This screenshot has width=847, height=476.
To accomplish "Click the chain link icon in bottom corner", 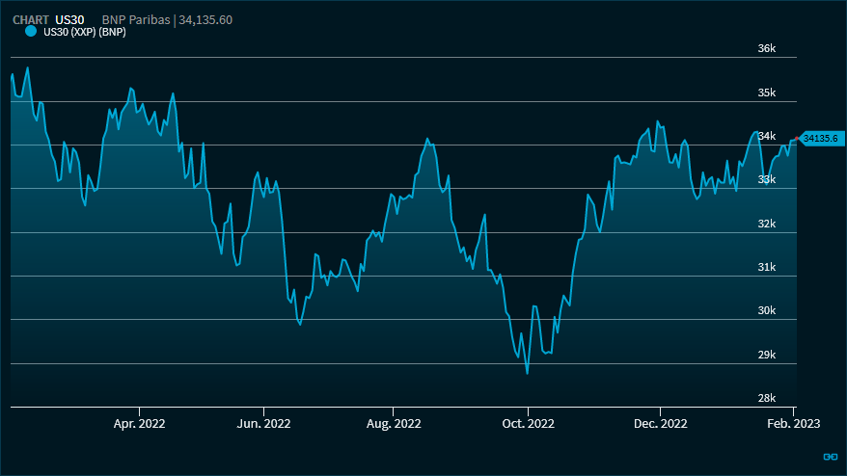I will click(x=829, y=457).
